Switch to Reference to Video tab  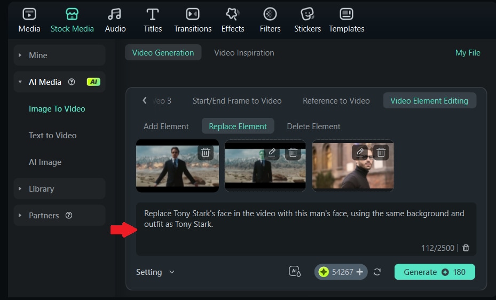[x=336, y=100]
